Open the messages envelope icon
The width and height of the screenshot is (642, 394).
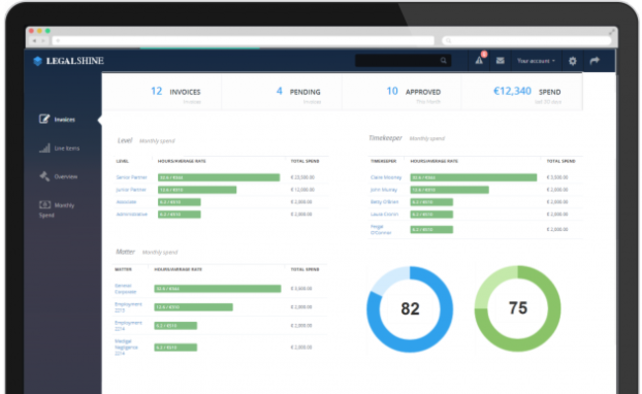(x=500, y=60)
